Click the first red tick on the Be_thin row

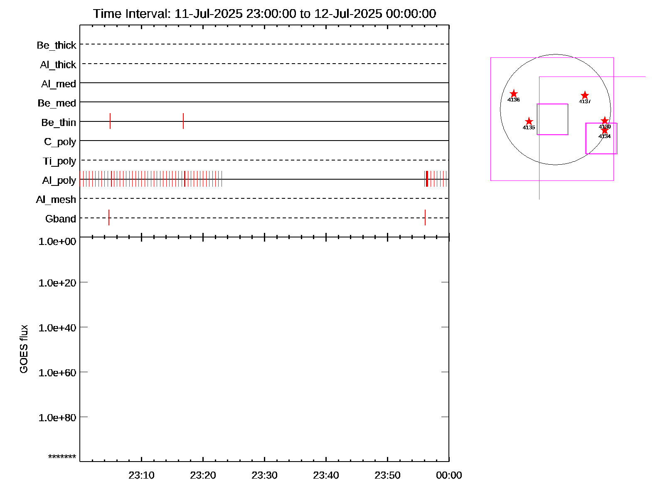coord(110,121)
